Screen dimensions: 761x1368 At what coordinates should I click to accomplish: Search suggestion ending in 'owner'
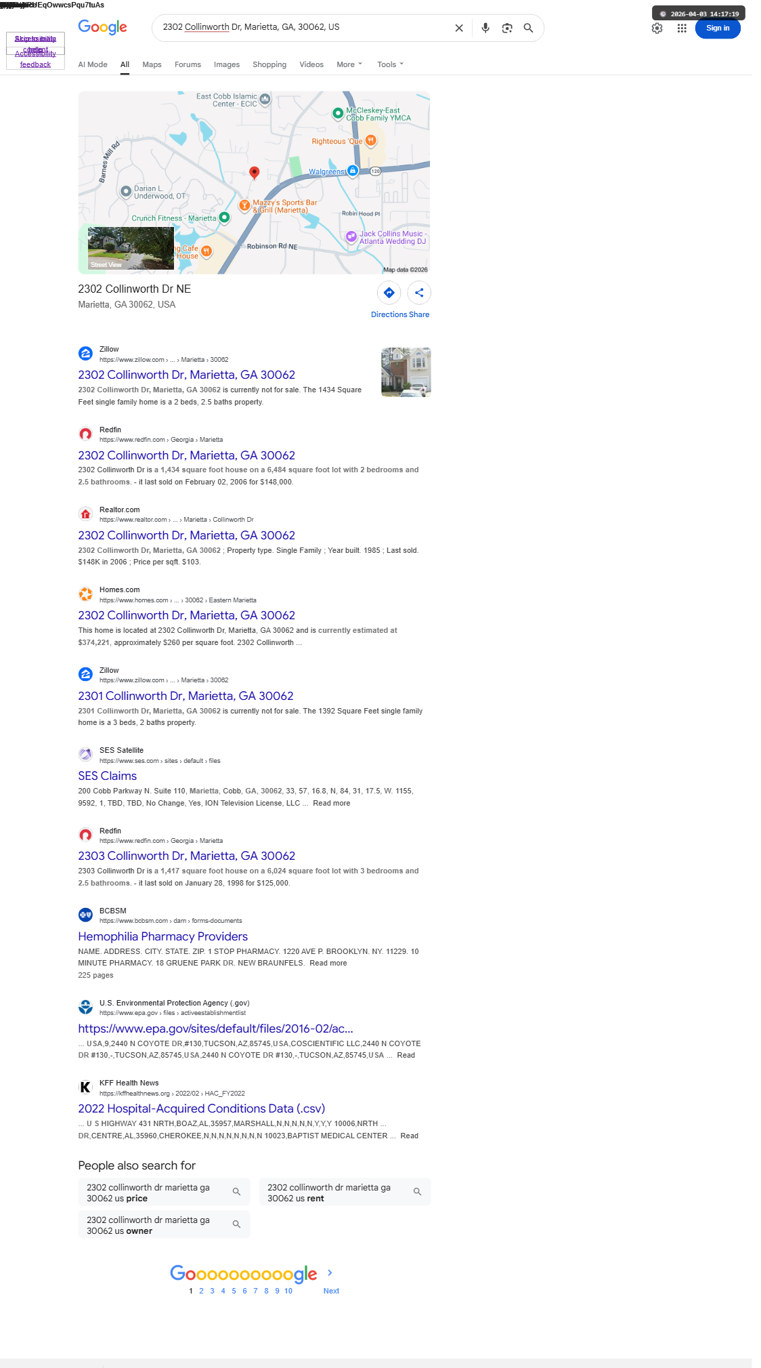click(x=164, y=1225)
